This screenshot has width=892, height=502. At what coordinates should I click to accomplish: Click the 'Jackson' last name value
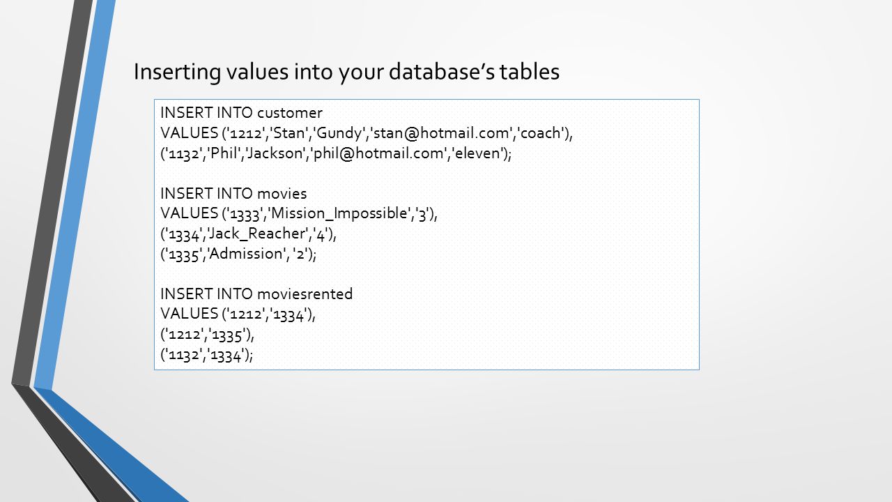(279, 153)
